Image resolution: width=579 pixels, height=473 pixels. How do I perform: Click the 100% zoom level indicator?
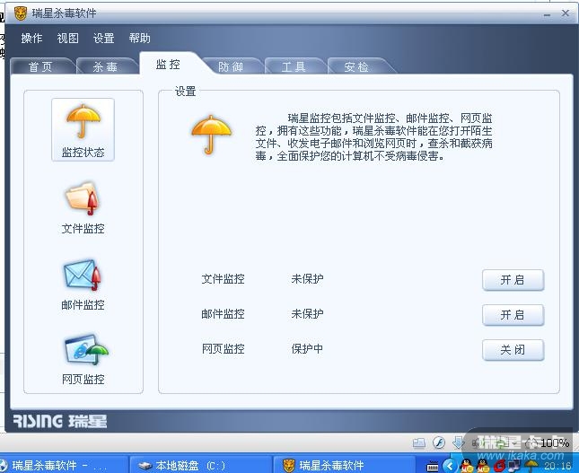555,442
